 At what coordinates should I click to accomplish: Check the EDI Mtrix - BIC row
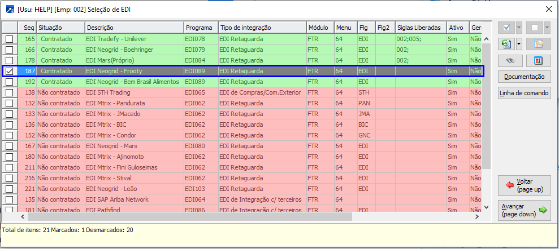10,124
